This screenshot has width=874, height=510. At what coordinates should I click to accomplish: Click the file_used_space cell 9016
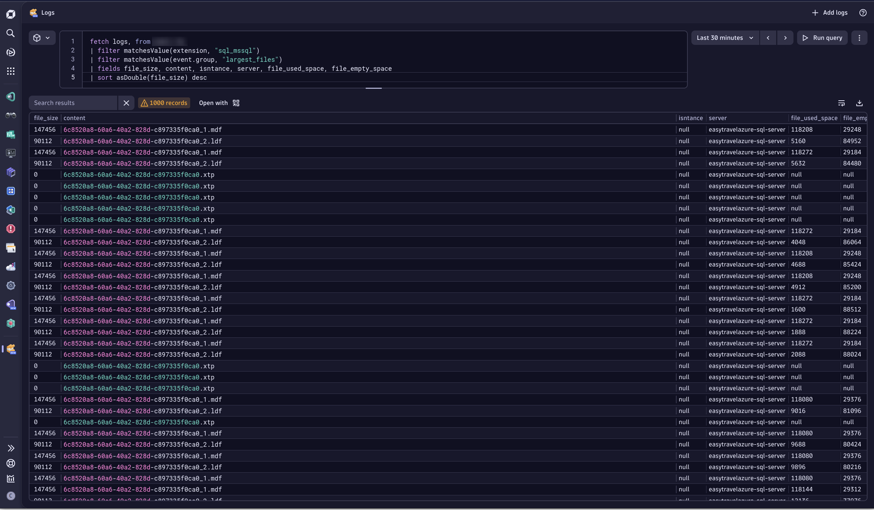coord(798,411)
